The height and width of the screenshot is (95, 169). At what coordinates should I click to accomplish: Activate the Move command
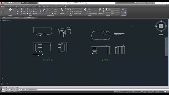[23, 9]
